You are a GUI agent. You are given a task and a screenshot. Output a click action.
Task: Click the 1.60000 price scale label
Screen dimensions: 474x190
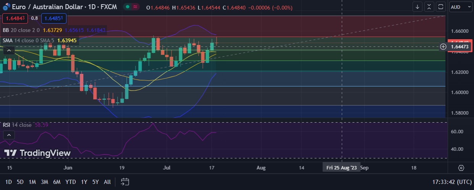(459, 93)
